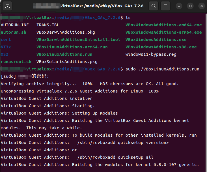The height and width of the screenshot is (172, 207).
Task: Open a new terminal tab
Action: coord(7,6)
